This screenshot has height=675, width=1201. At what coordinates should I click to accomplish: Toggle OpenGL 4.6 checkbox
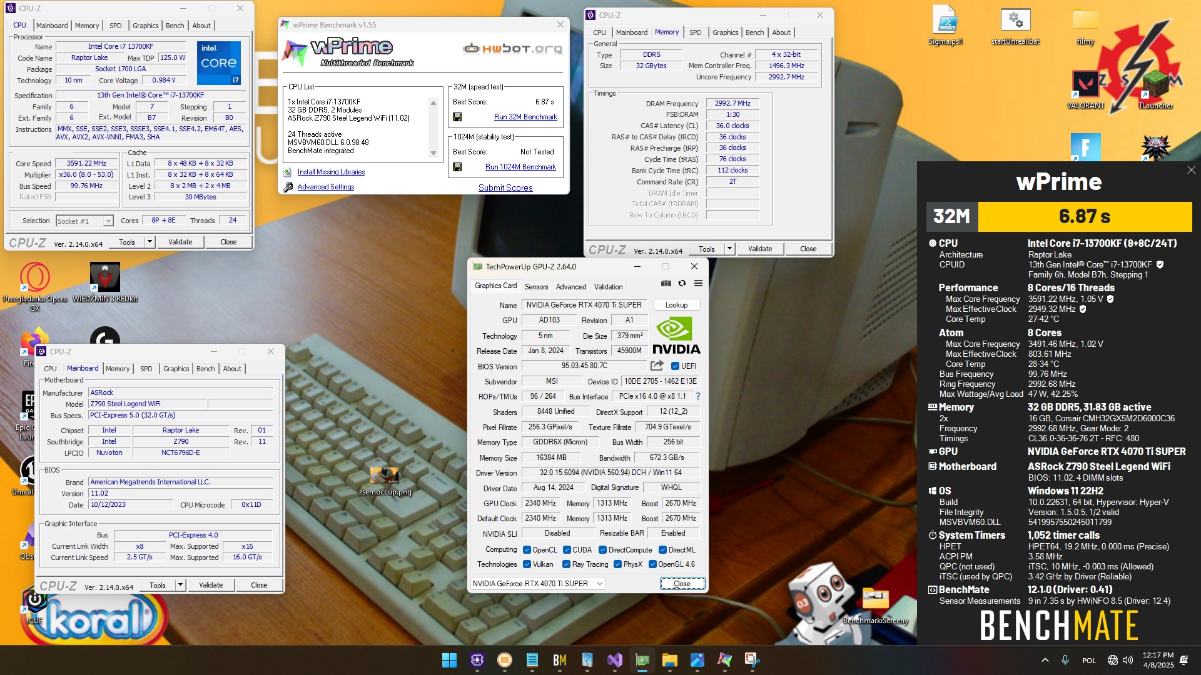[653, 564]
